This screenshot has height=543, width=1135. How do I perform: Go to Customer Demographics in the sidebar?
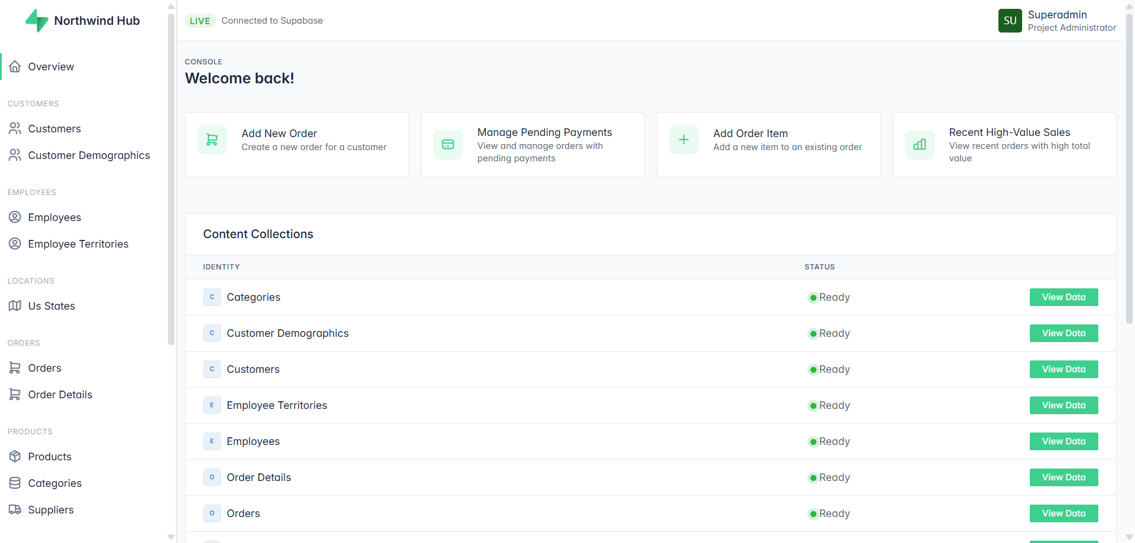pyautogui.click(x=89, y=155)
